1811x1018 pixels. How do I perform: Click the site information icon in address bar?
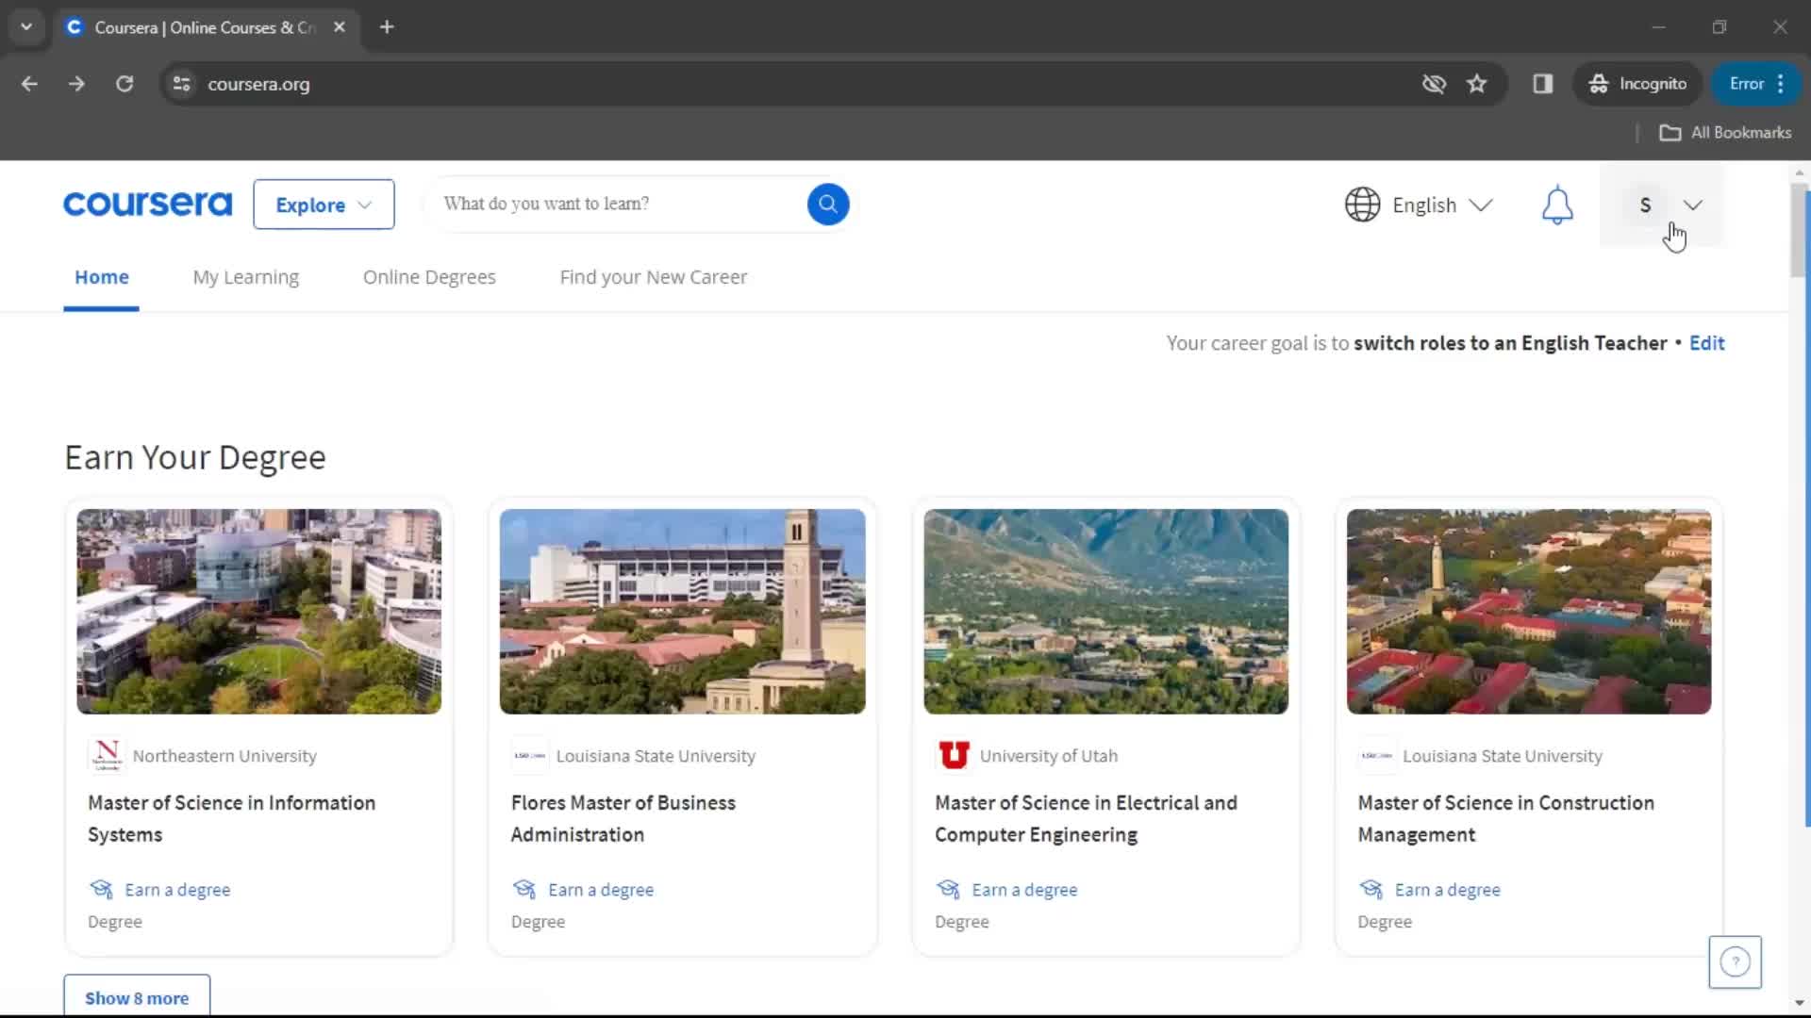[x=182, y=84]
